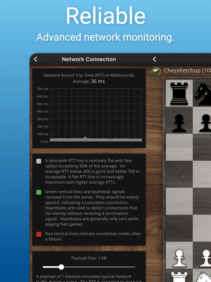Select the black pawn below the rook
The width and height of the screenshot is (211, 282).
point(179,123)
